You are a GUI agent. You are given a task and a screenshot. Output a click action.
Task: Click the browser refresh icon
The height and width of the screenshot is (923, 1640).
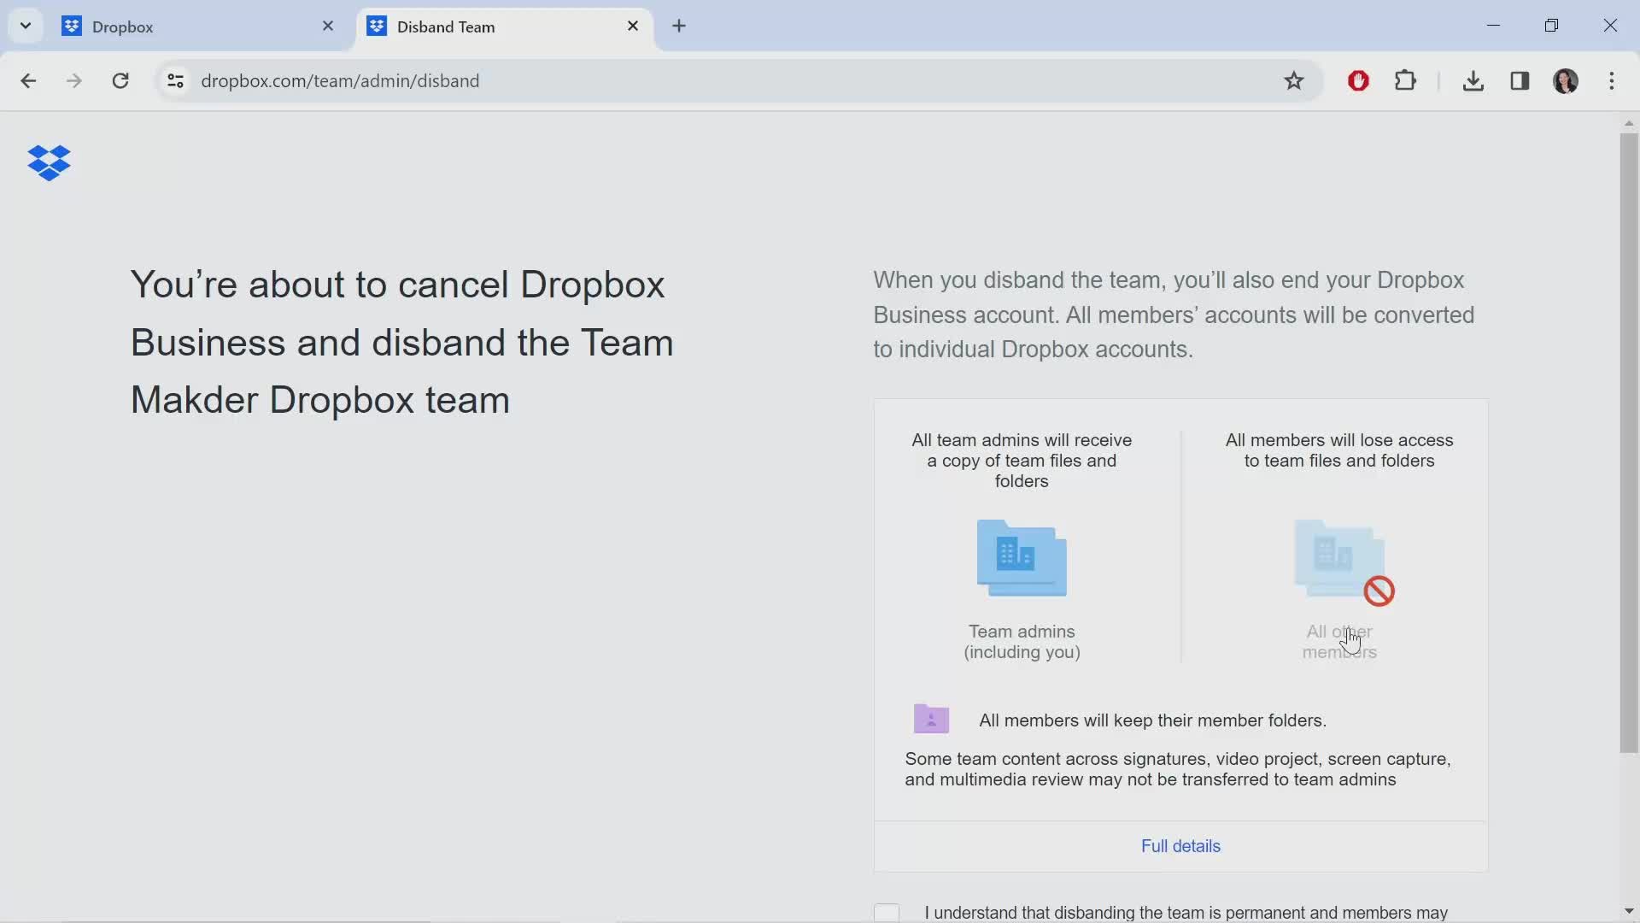[x=120, y=80]
